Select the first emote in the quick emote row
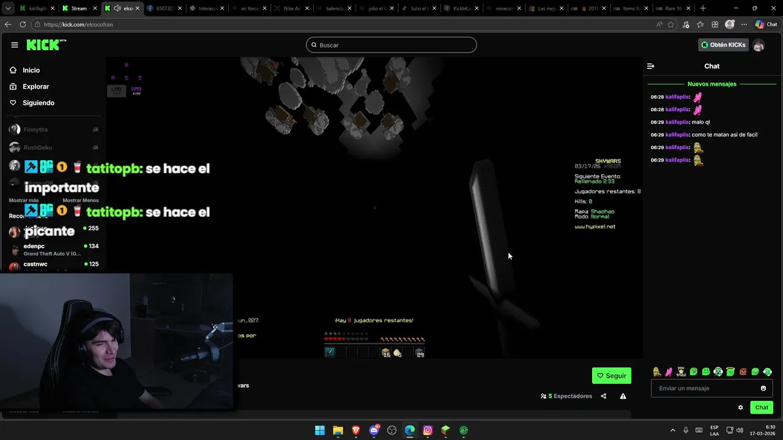This screenshot has width=783, height=440. click(x=656, y=372)
